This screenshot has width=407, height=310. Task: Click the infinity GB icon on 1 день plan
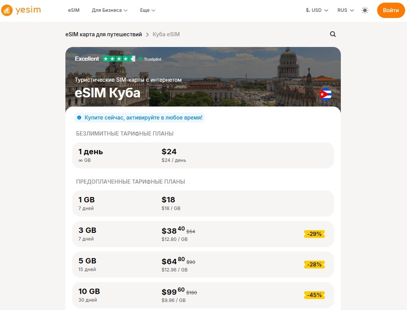pos(80,160)
